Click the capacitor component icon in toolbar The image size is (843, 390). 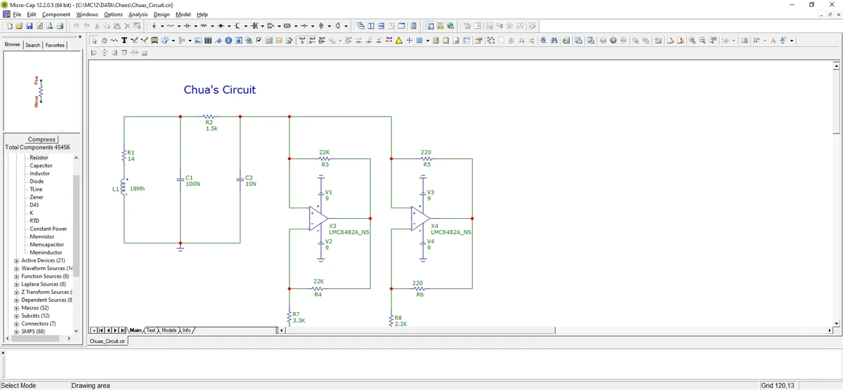(x=188, y=26)
